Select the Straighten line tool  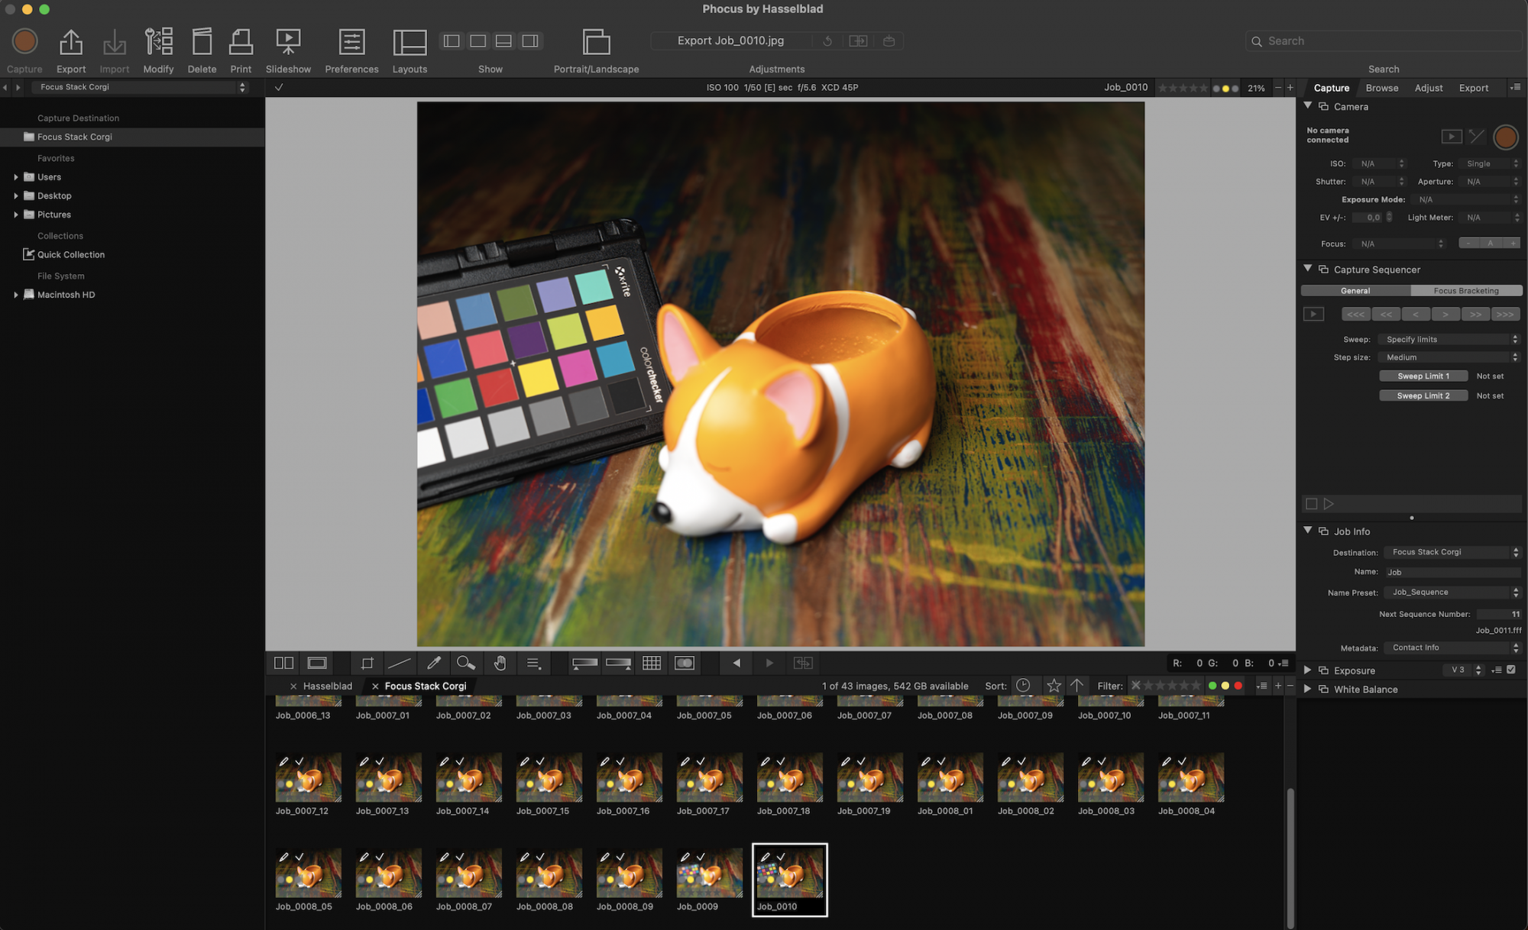click(x=400, y=663)
